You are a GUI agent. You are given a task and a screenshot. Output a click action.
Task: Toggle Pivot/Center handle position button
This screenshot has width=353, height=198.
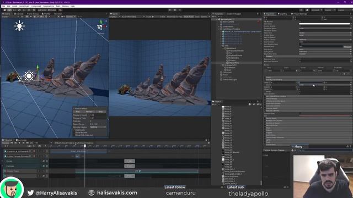42,10
